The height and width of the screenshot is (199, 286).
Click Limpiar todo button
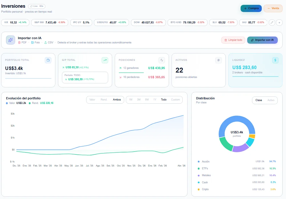pos(233,40)
